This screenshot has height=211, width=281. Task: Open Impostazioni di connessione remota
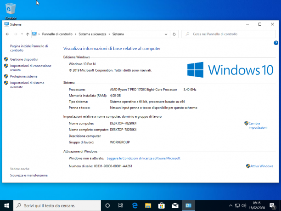pos(31,68)
